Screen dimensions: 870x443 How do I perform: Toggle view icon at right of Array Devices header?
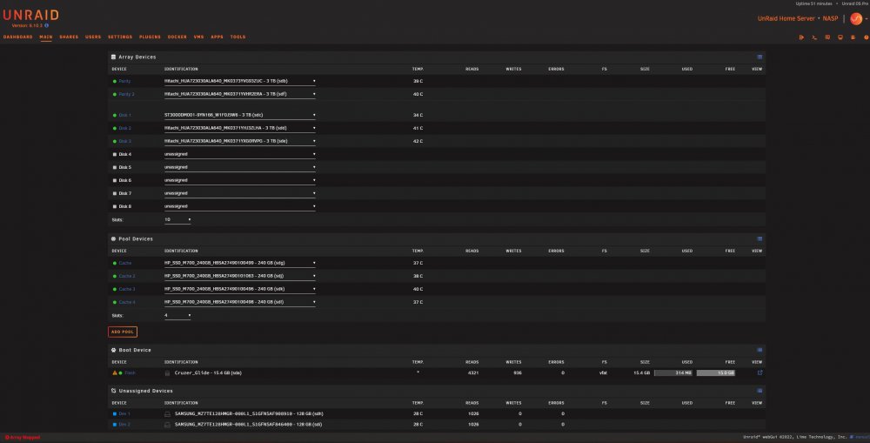pyautogui.click(x=760, y=57)
